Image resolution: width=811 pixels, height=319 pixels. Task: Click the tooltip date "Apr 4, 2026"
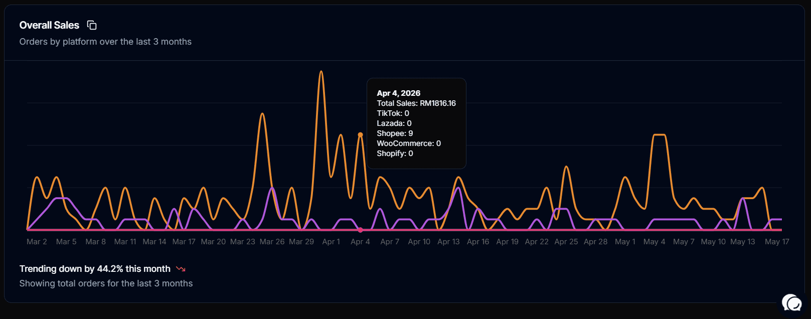click(x=399, y=93)
